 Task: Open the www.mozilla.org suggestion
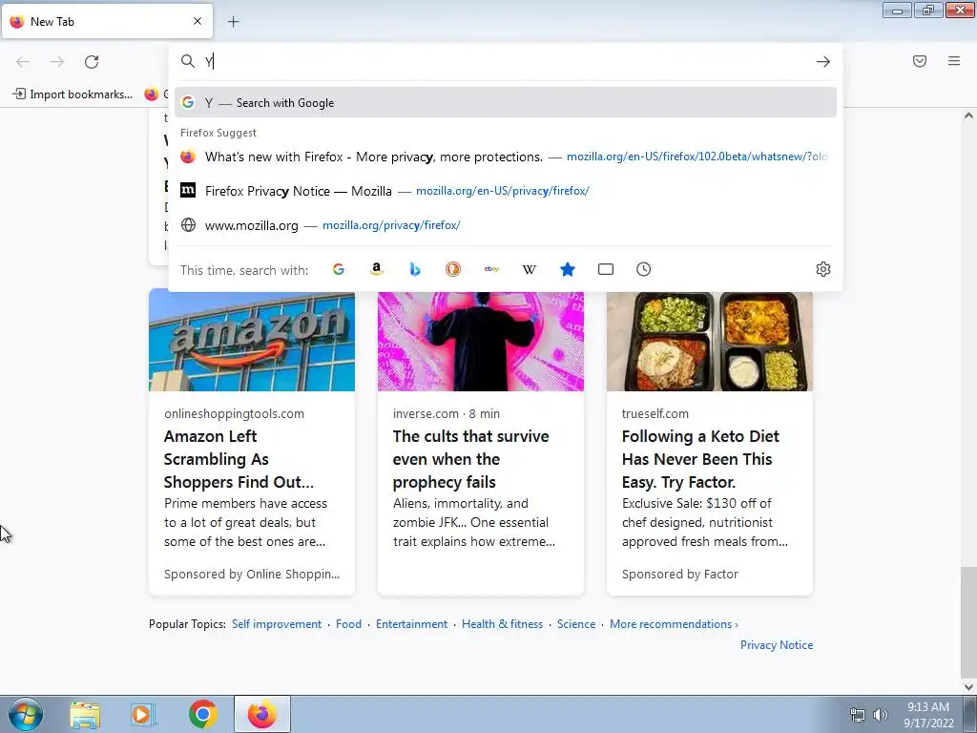tap(506, 225)
